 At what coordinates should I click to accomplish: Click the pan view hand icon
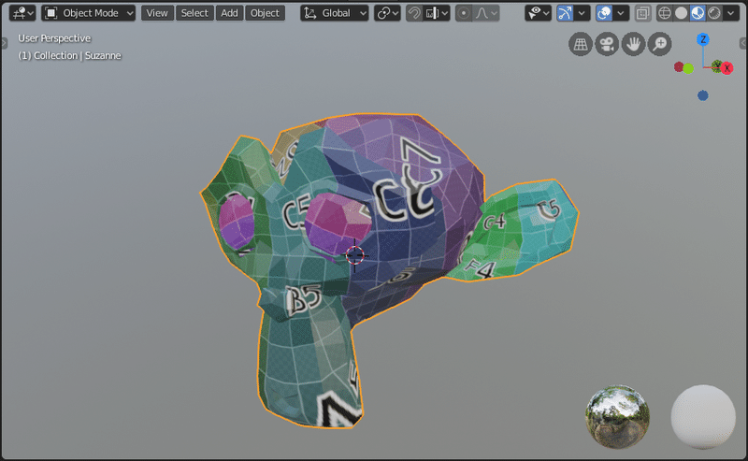coord(634,44)
